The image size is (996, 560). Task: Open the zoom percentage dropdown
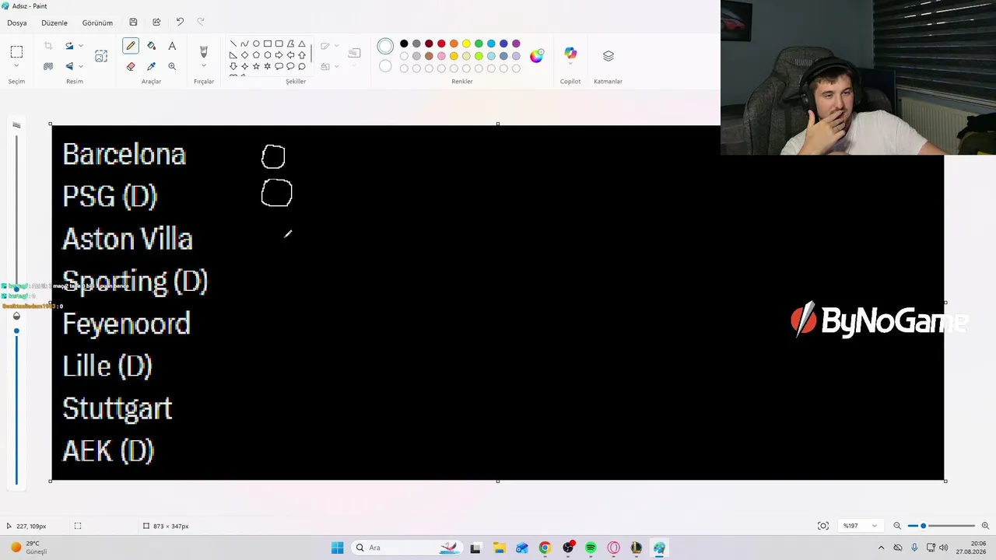861,526
